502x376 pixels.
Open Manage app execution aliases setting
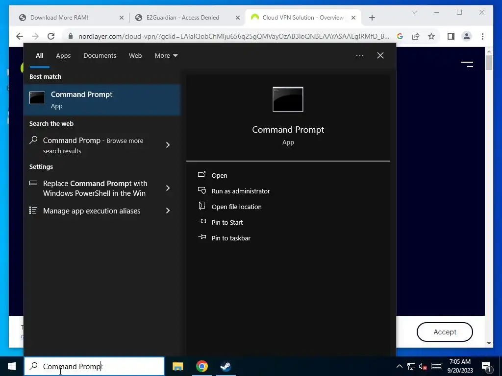tap(92, 211)
